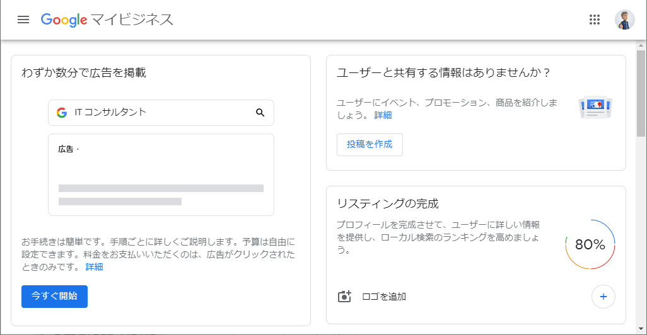Open 詳細 link in the user sharing card
Image resolution: width=647 pixels, height=335 pixels.
point(383,115)
